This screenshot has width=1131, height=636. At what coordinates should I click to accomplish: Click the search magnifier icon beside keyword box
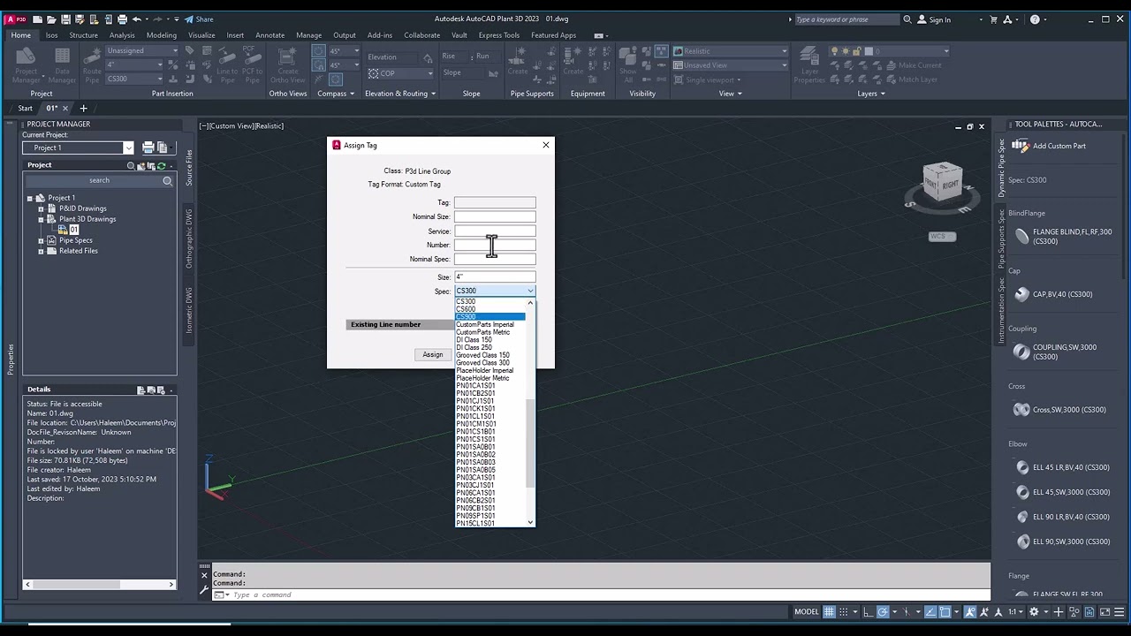click(x=907, y=19)
